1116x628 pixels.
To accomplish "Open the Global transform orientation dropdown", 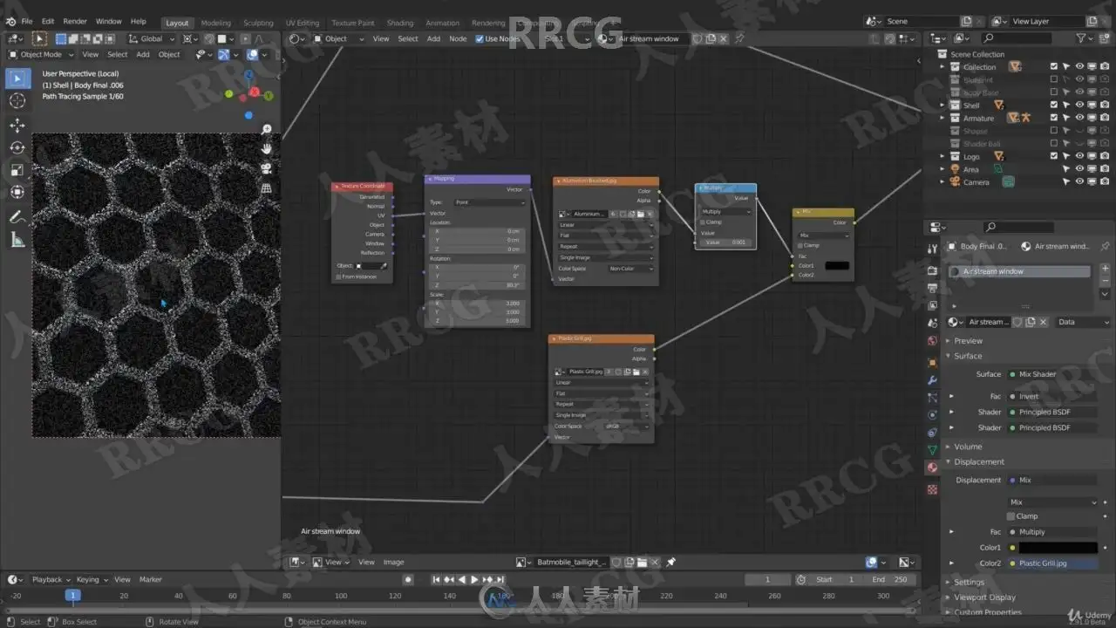I will click(151, 38).
